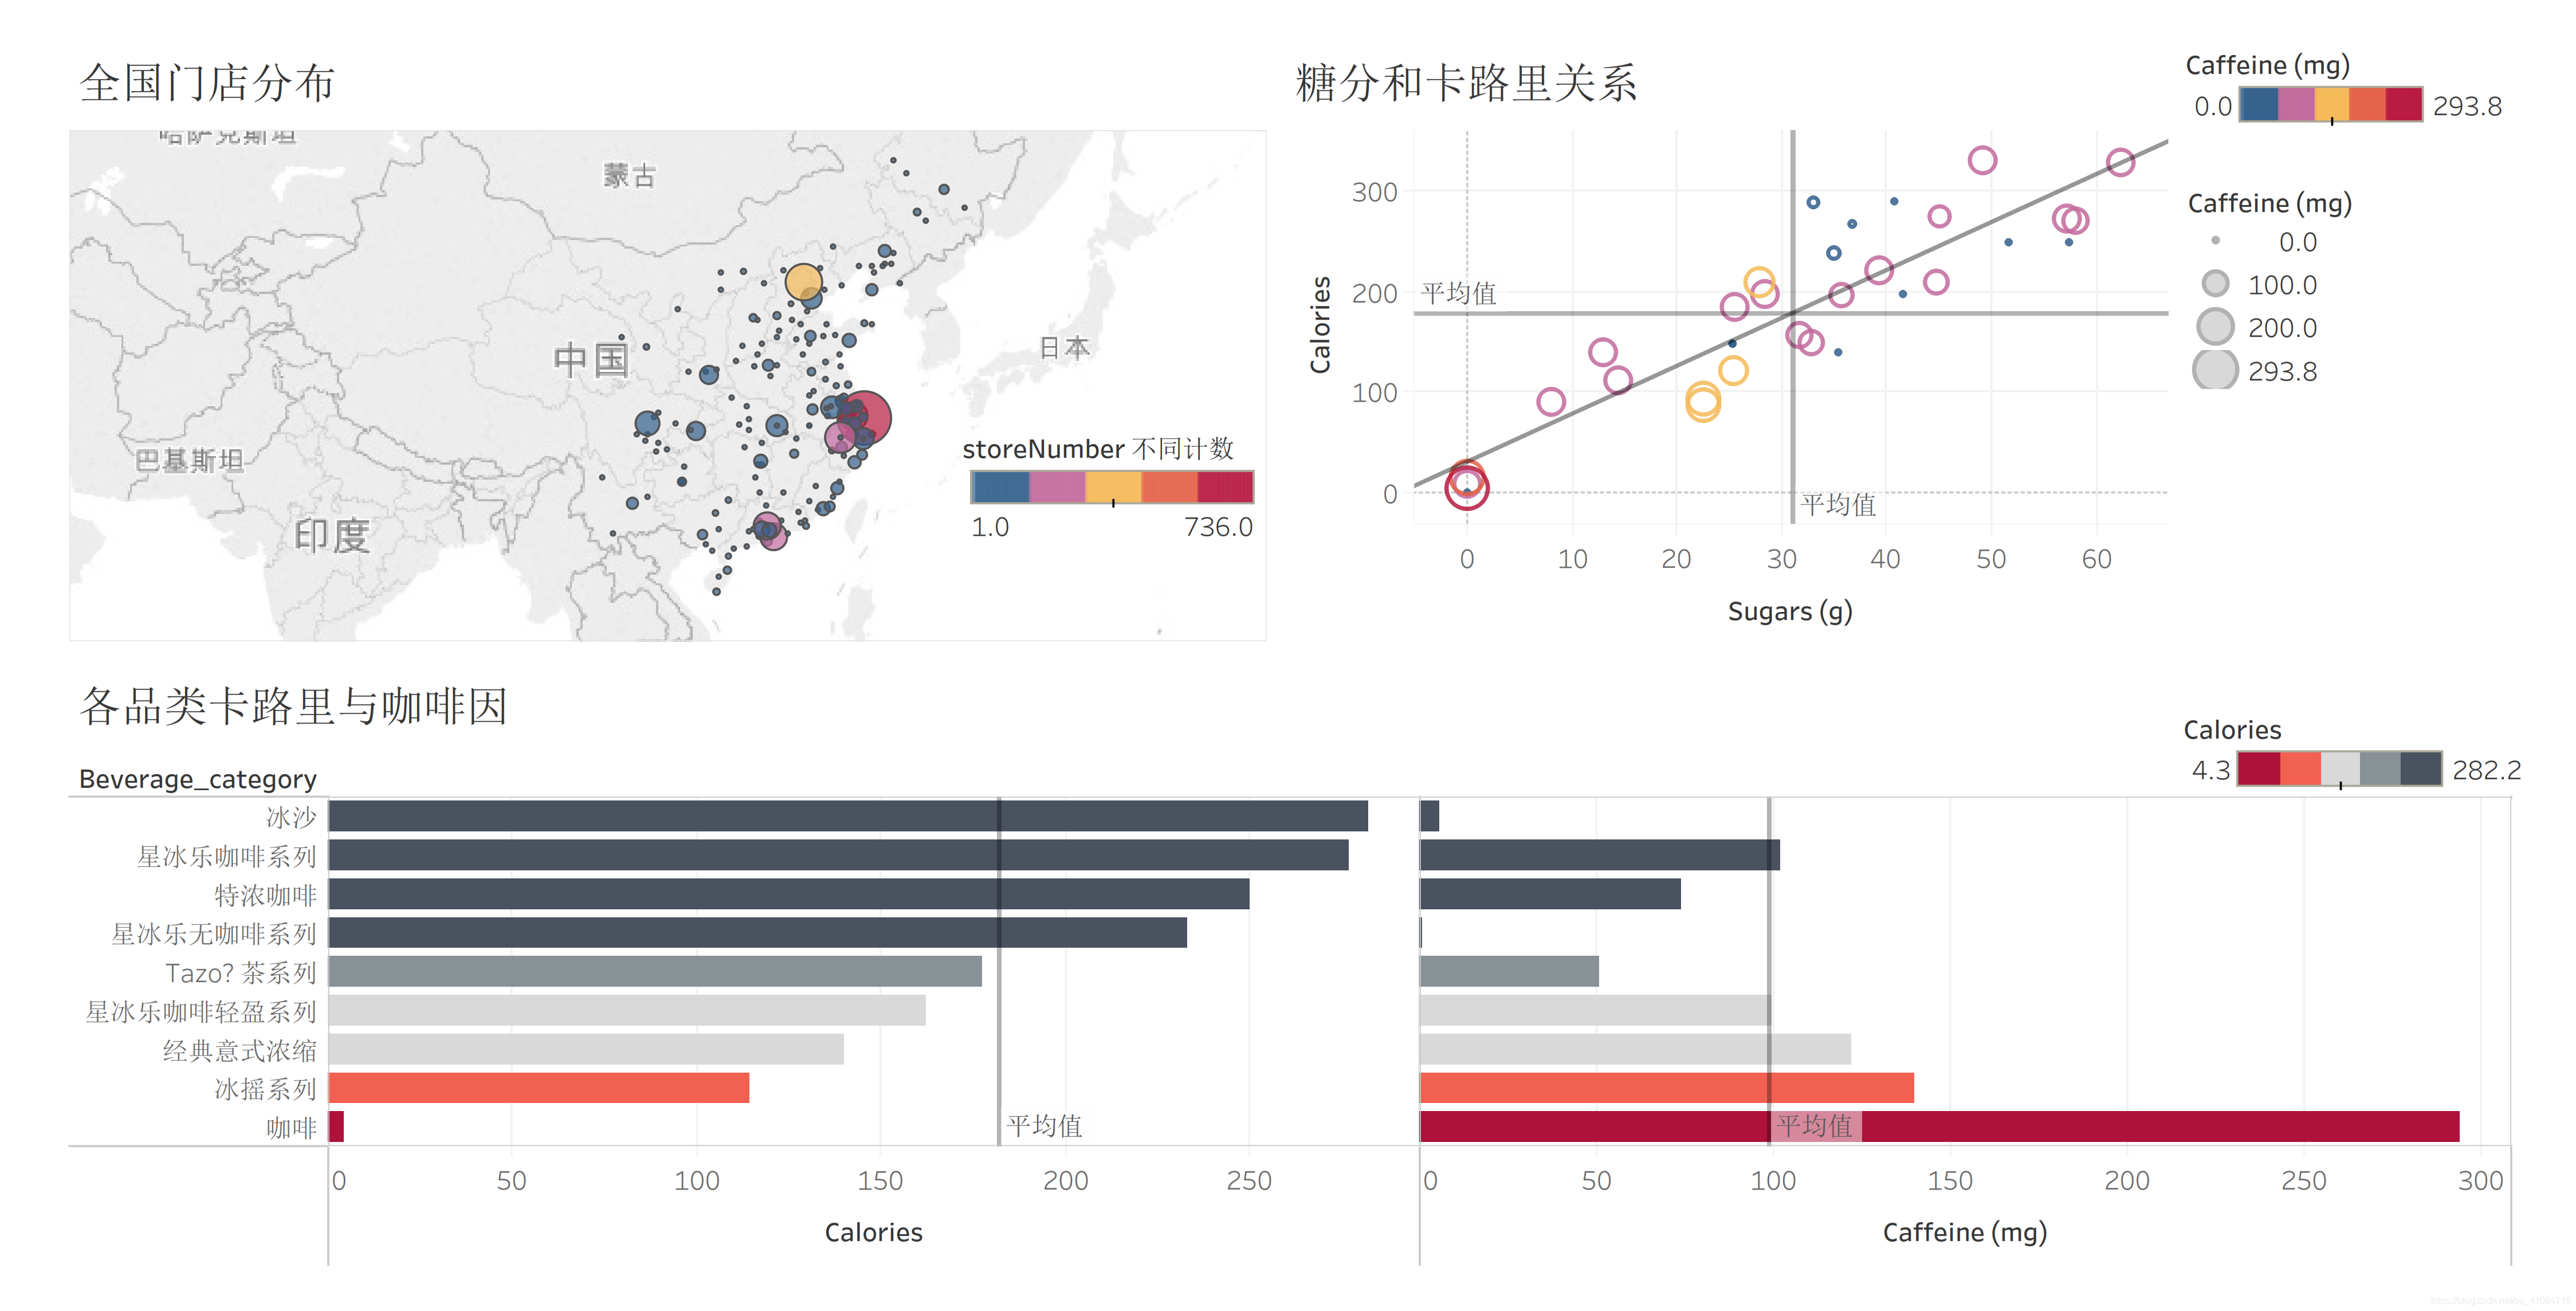
Task: Select the 100.0 caffeine size legend circle
Action: (2215, 284)
